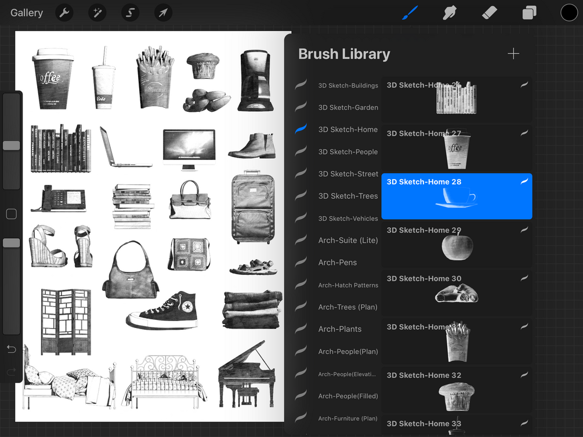
Task: Open the 3D Sketch-Vehicles brush set
Action: 348,218
